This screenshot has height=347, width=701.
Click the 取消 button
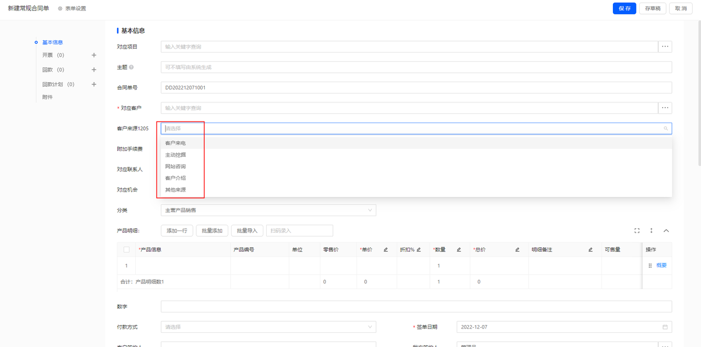pyautogui.click(x=681, y=8)
